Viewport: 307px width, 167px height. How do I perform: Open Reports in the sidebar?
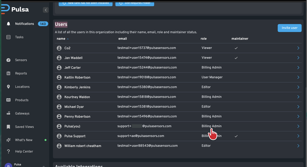(21, 74)
